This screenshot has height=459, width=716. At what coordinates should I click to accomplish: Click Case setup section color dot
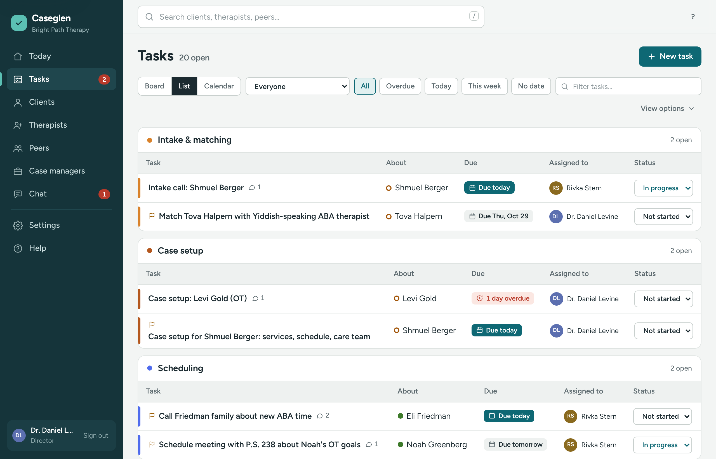150,251
